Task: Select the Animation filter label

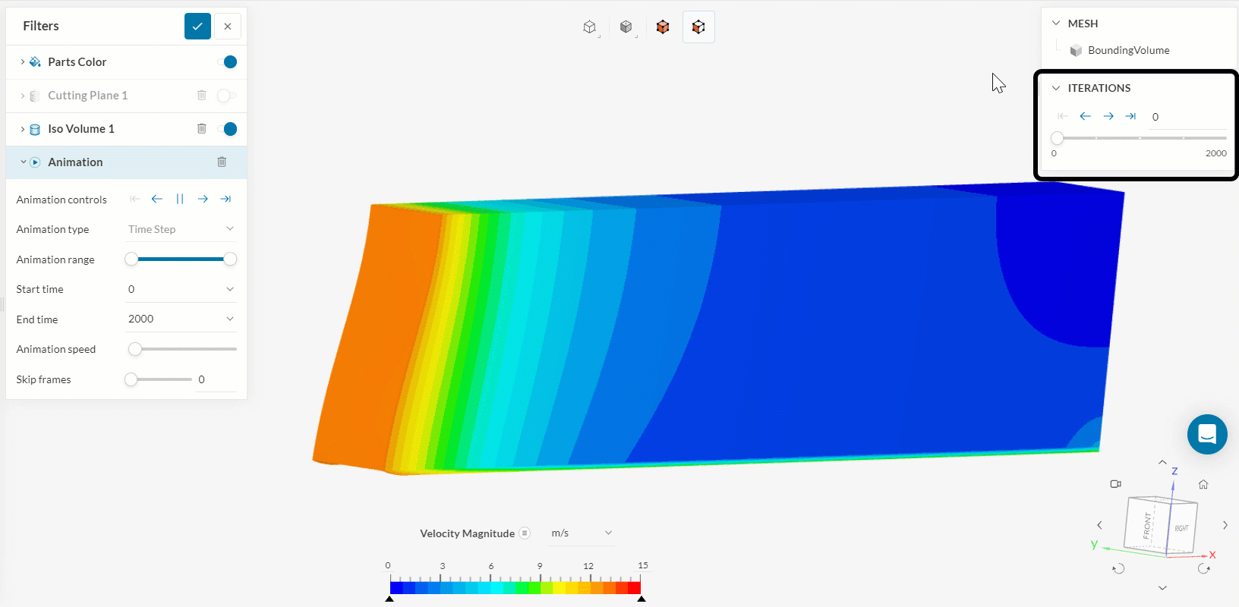Action: (x=75, y=162)
